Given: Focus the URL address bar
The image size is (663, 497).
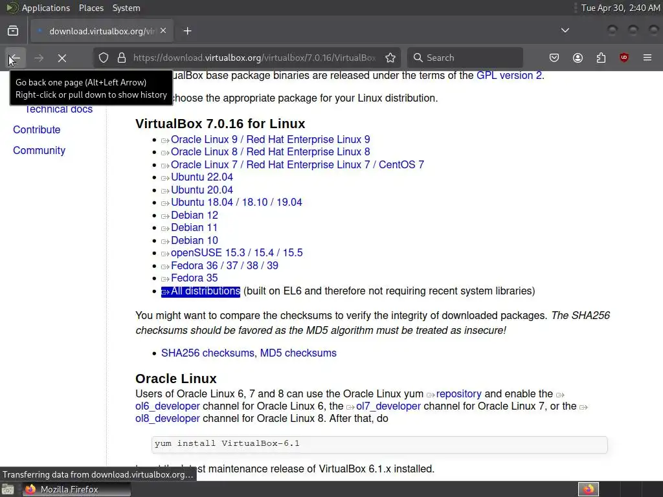Looking at the screenshot, I should click(254, 58).
